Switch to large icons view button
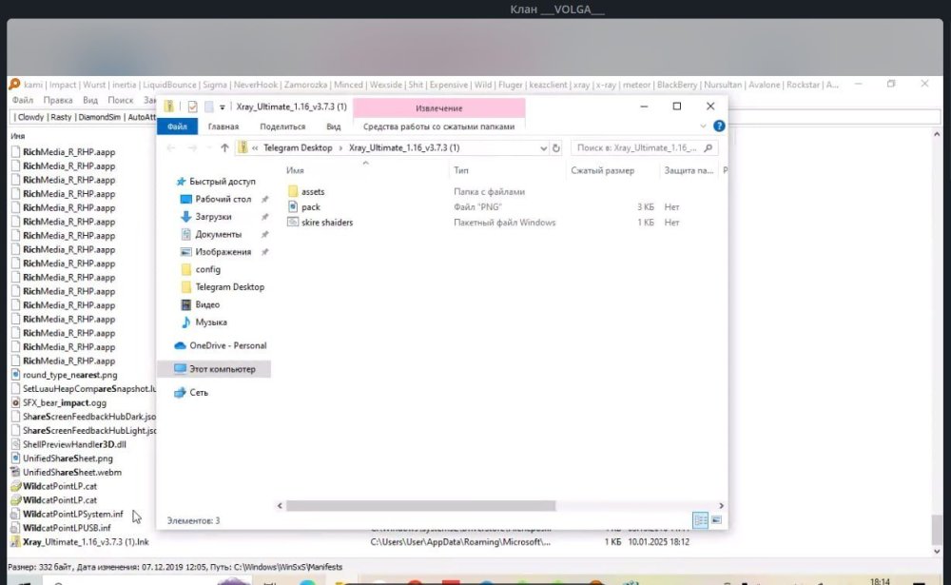 pyautogui.click(x=716, y=520)
